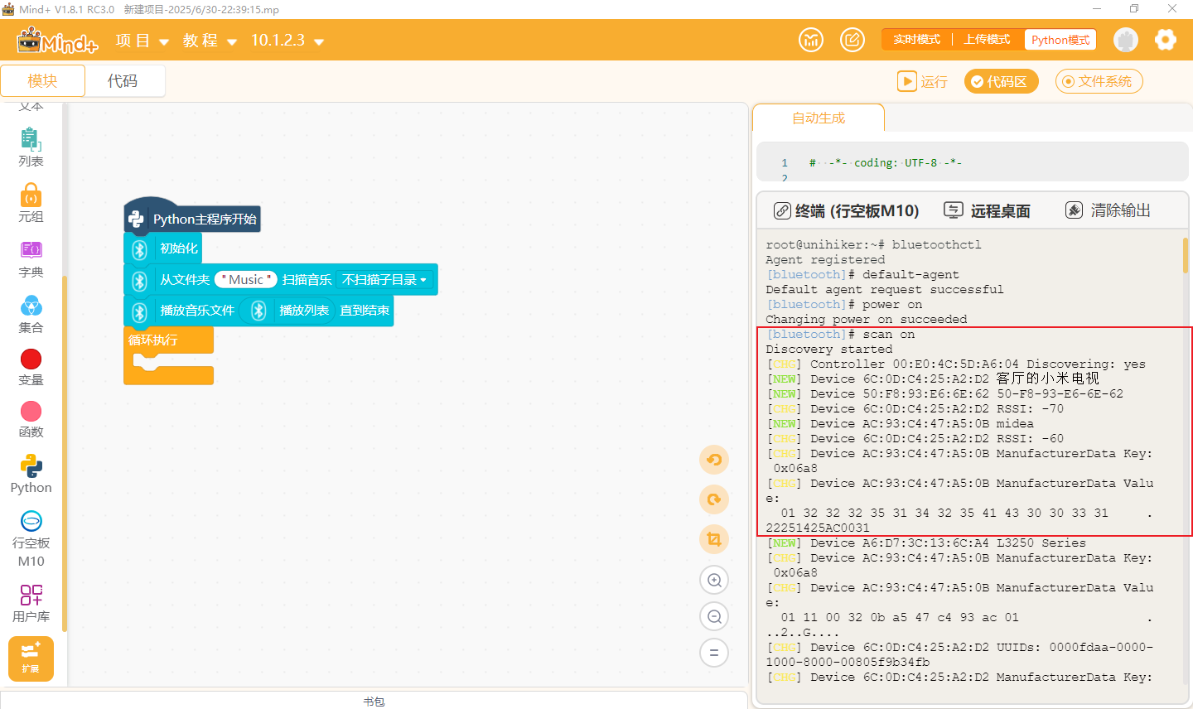Click terminal text "客厅的小米电视"
The height and width of the screenshot is (709, 1193).
click(1047, 379)
